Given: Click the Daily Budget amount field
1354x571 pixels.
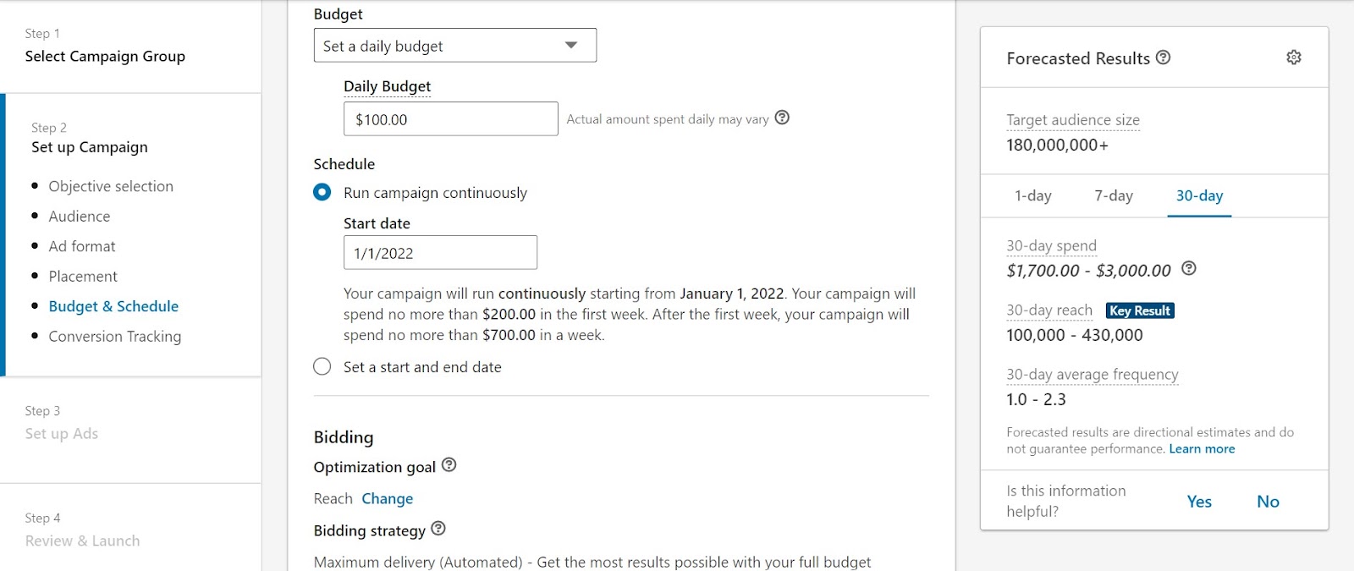Looking at the screenshot, I should pyautogui.click(x=450, y=119).
